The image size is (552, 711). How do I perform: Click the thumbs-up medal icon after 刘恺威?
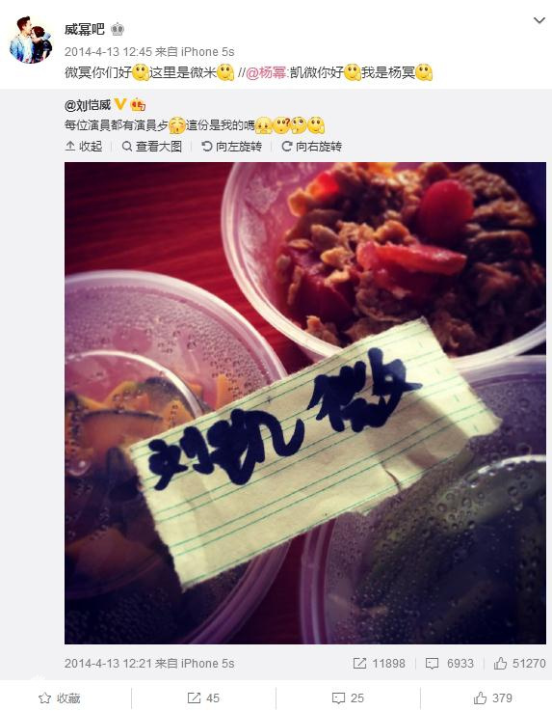click(x=138, y=105)
